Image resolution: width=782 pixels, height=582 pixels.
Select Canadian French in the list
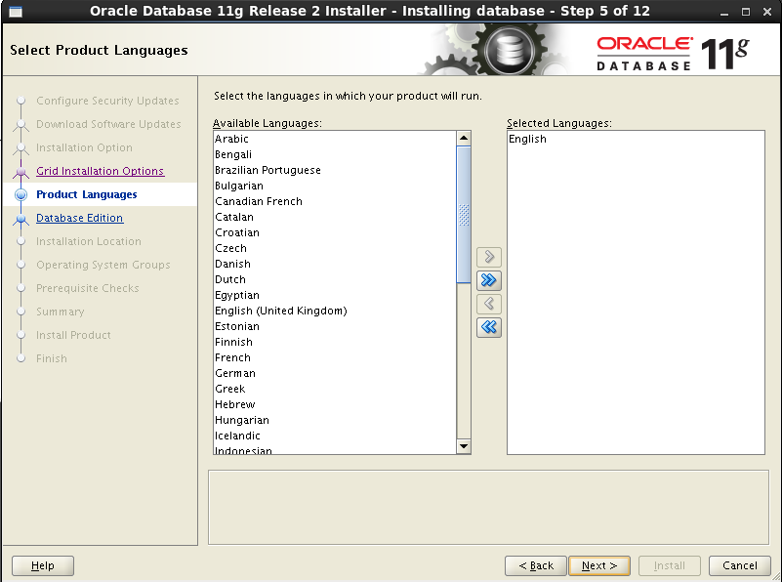(x=334, y=201)
